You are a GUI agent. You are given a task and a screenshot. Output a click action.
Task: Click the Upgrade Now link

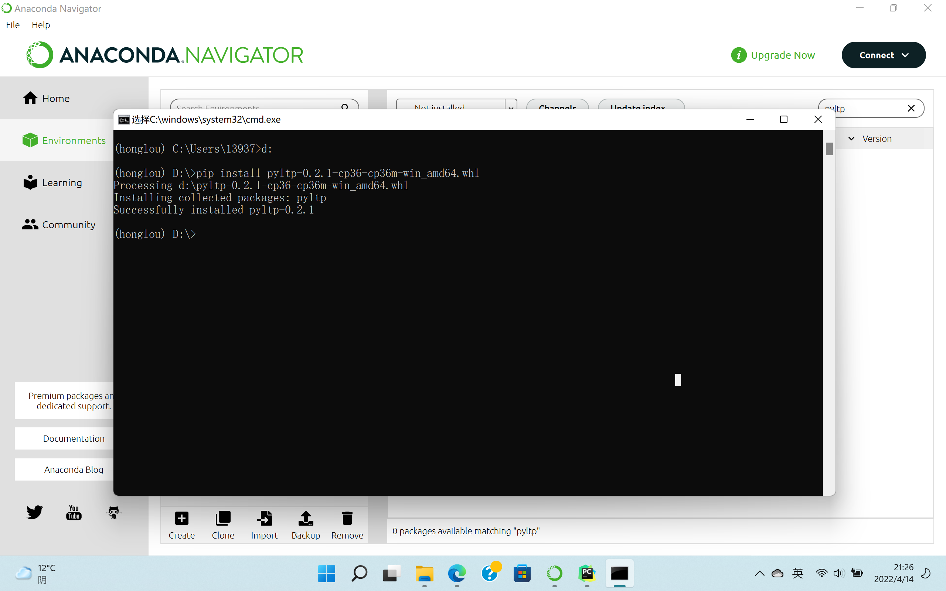click(x=783, y=55)
